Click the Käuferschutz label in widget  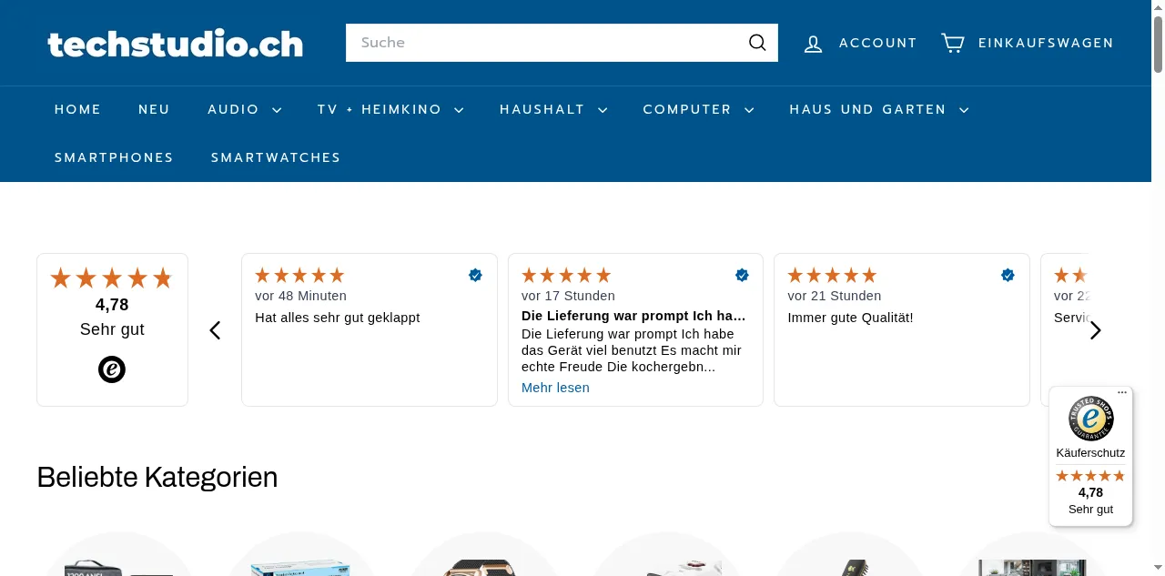(1090, 453)
